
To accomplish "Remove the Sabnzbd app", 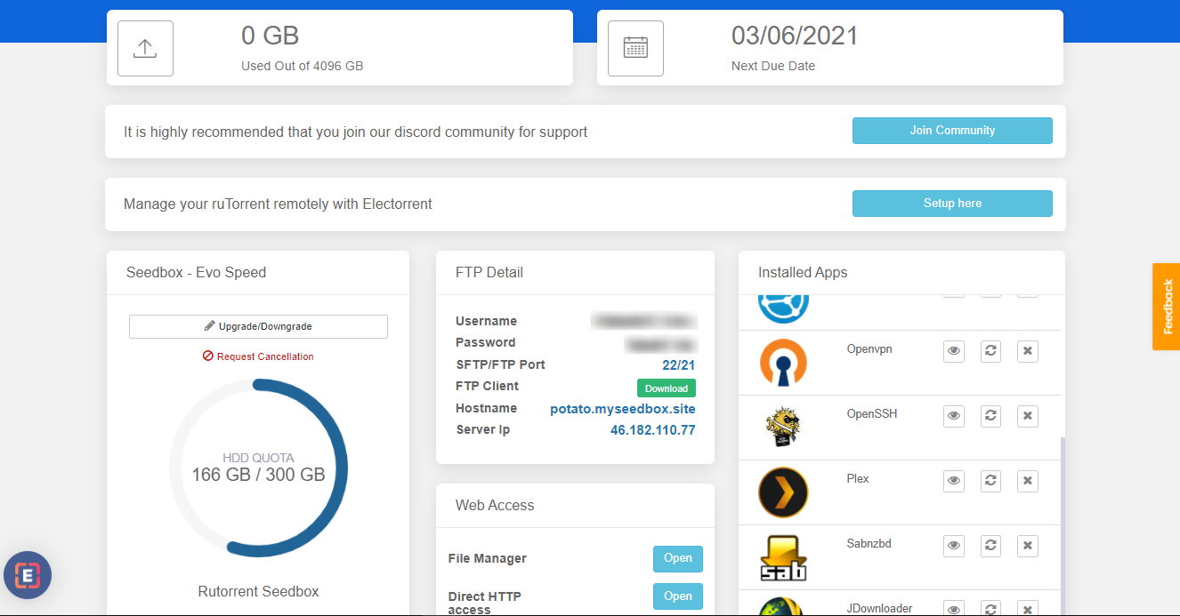I will [x=1027, y=546].
